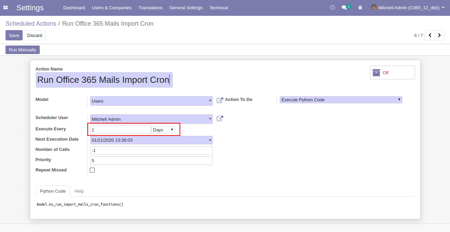Go back to Scheduled Actions breadcrumb
450x232 pixels.
click(31, 24)
